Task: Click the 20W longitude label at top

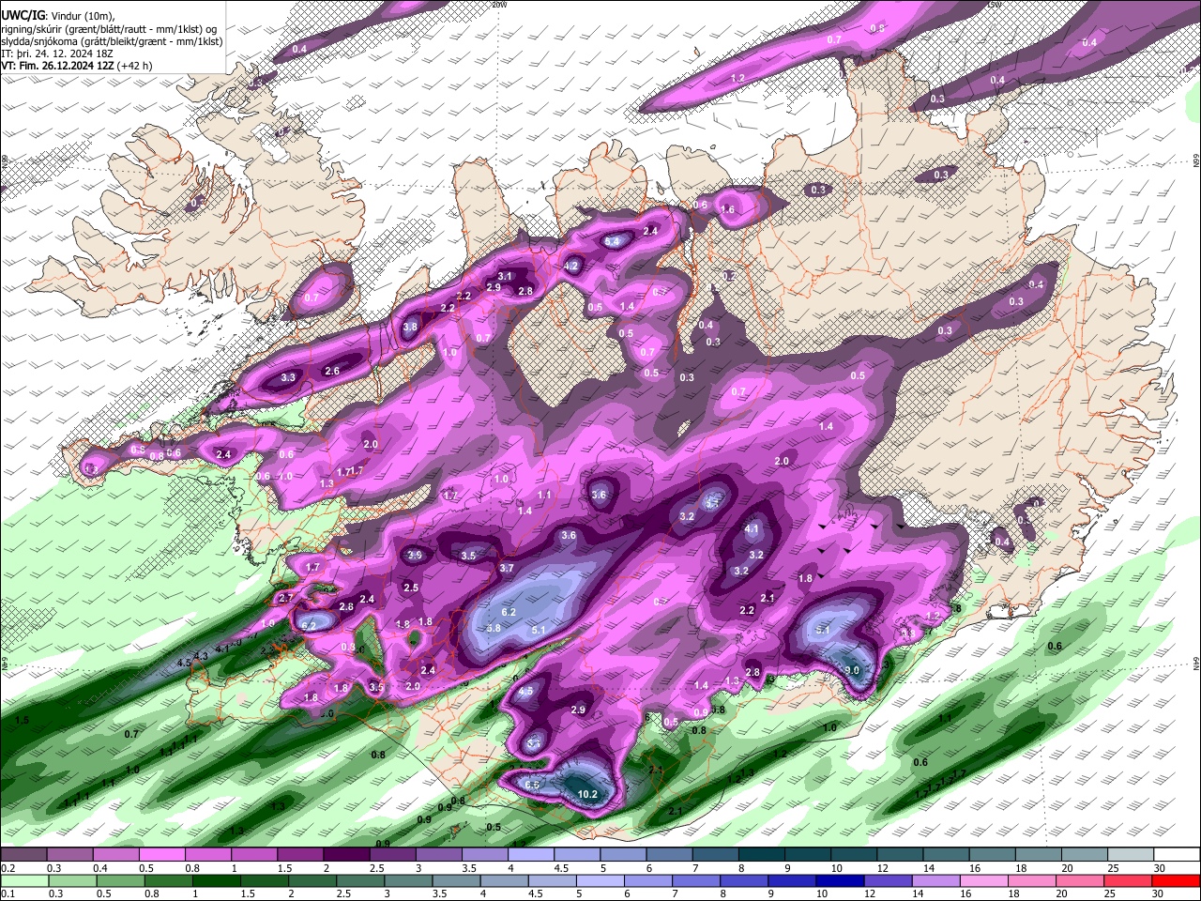Action: point(498,5)
